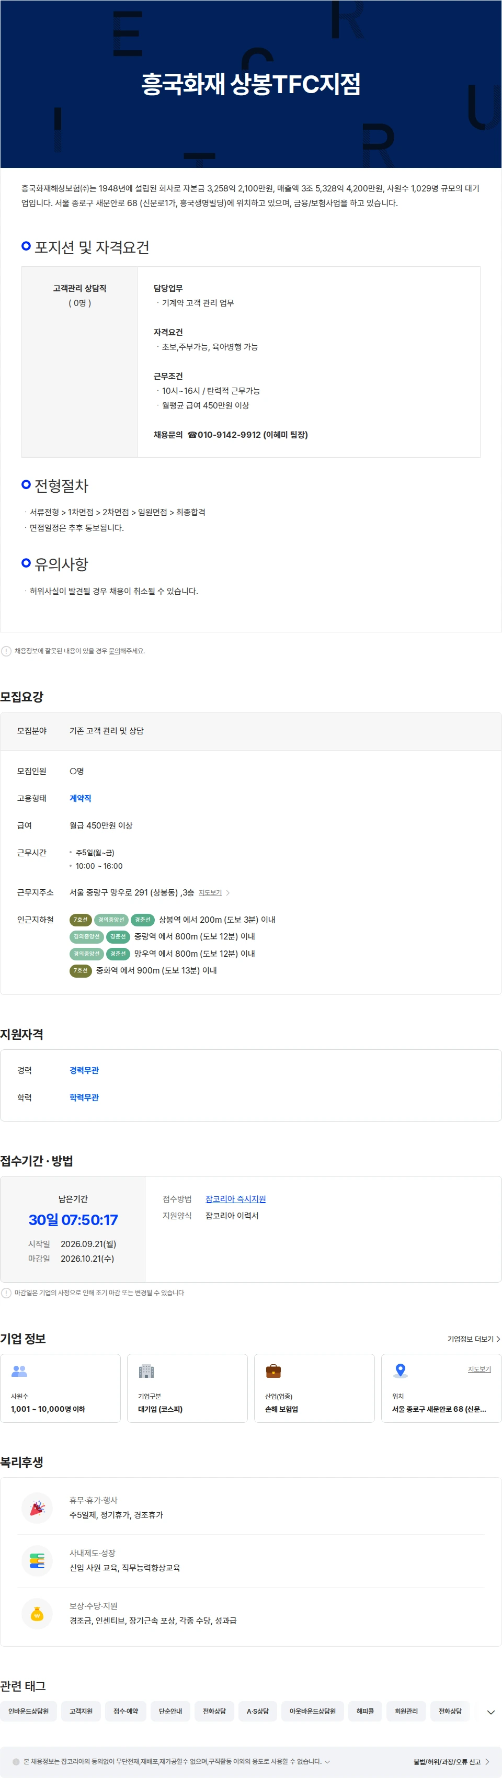Viewport: 502px width, 1778px height.
Task: Report via 불법/허위/과장/오류 신고
Action: (451, 1761)
